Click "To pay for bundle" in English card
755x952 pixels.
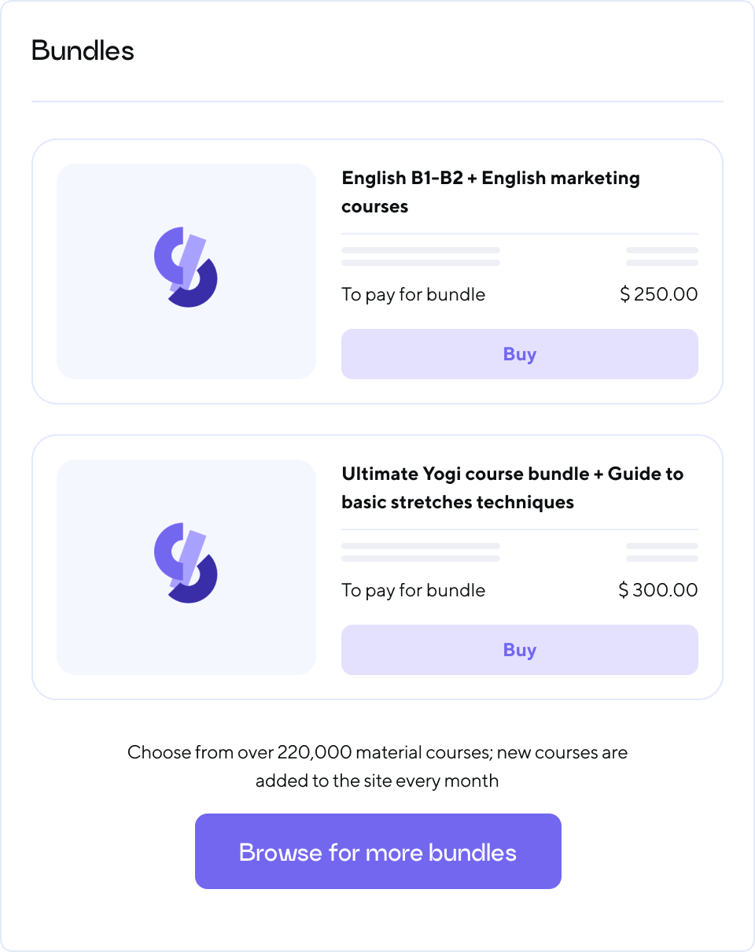tap(413, 295)
